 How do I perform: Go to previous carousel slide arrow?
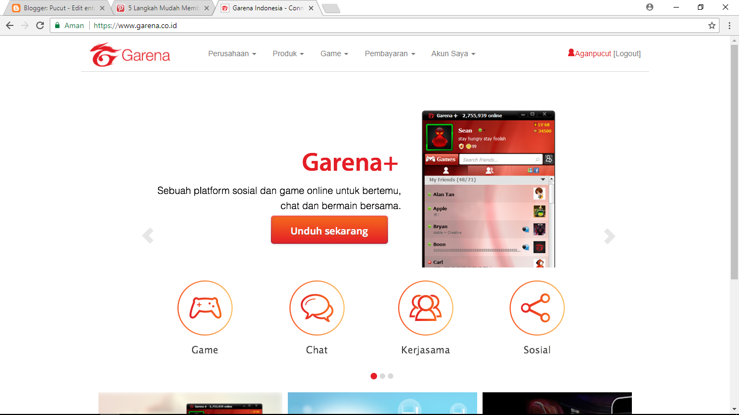tap(148, 236)
